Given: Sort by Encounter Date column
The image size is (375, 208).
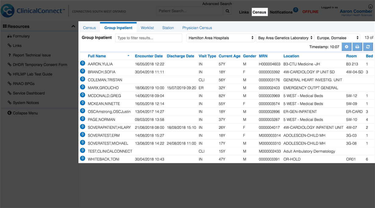Looking at the screenshot, I should (x=149, y=56).
